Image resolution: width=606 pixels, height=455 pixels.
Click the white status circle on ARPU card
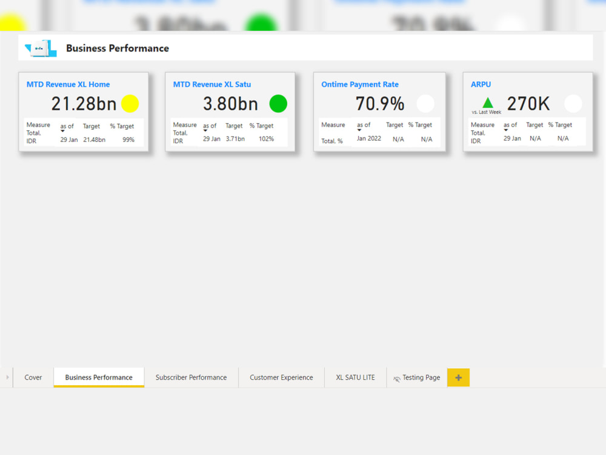click(573, 104)
